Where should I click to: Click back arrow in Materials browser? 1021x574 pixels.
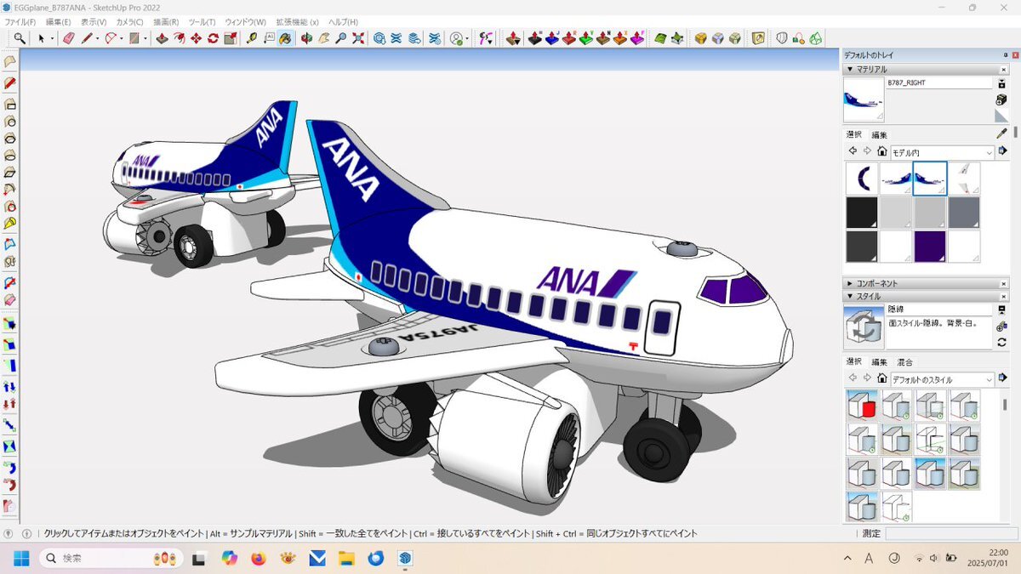pyautogui.click(x=853, y=151)
